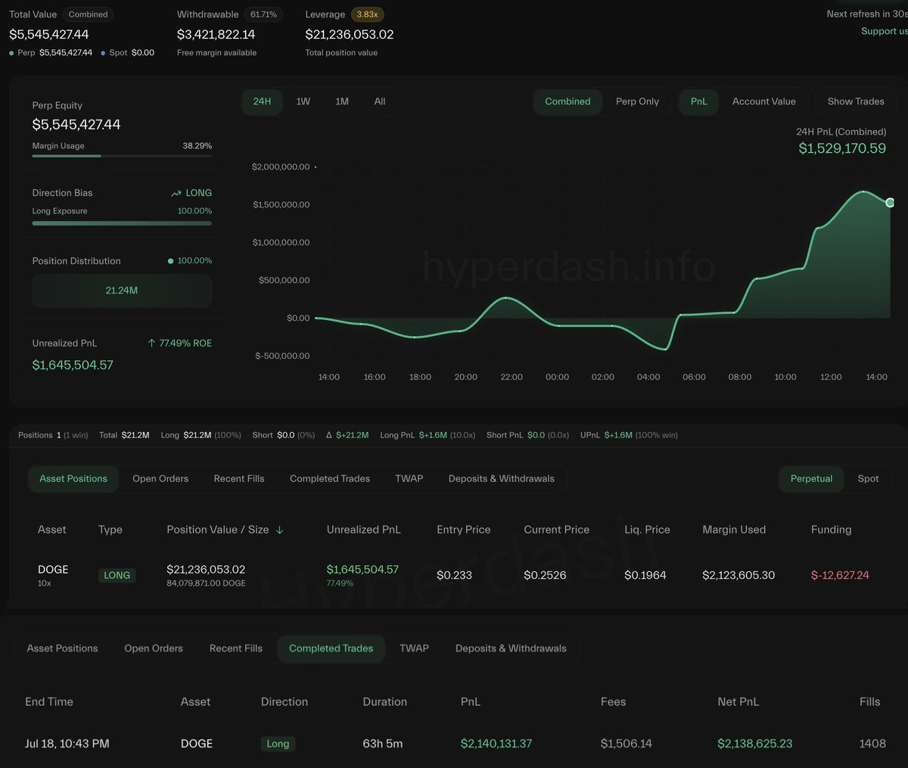This screenshot has width=908, height=768.
Task: Select the 1W time range toggle
Action: tap(303, 101)
